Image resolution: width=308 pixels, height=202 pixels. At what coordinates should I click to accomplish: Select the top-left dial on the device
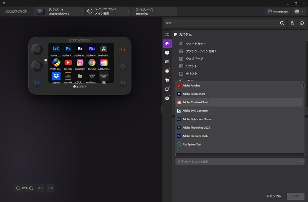click(37, 50)
